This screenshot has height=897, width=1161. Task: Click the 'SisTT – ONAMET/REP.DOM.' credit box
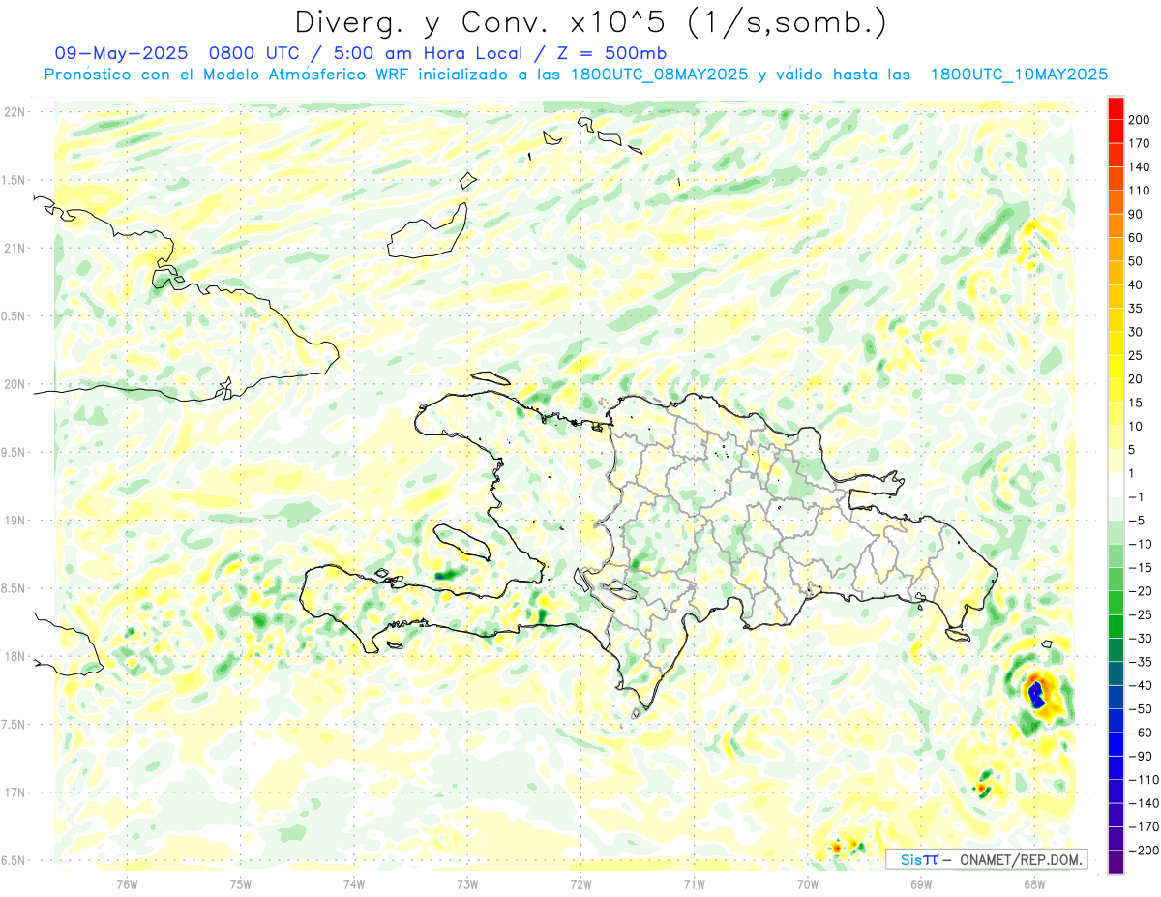tap(987, 859)
